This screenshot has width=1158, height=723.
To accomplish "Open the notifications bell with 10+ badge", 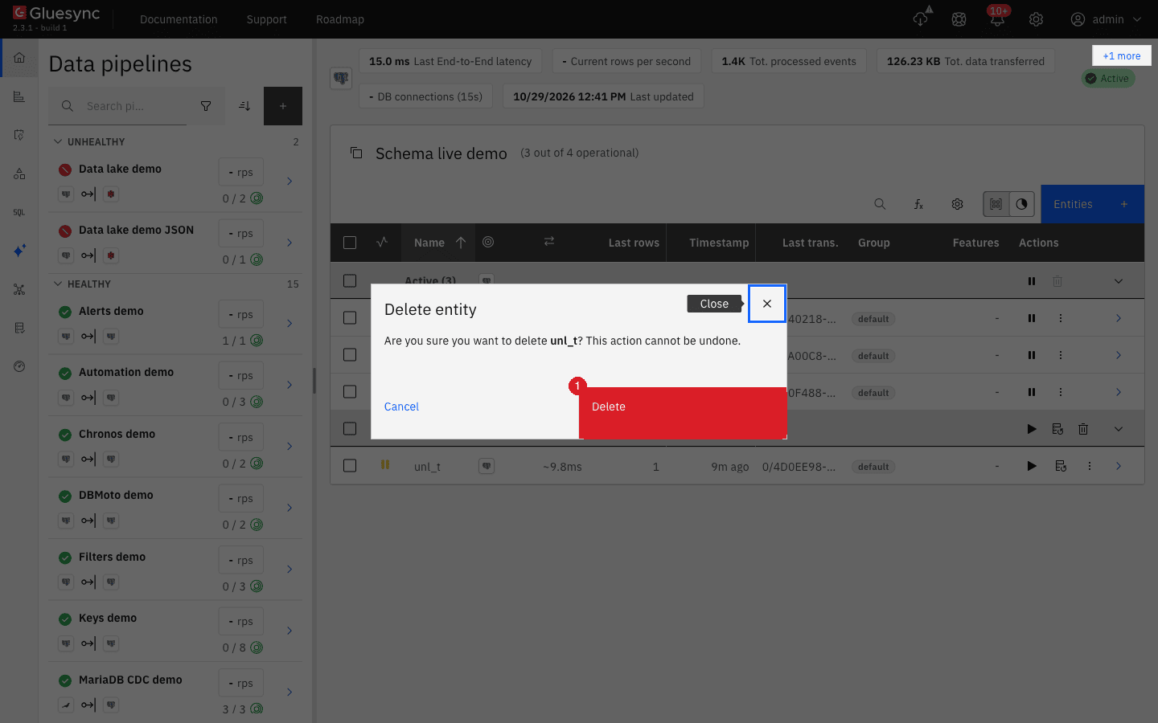I will 997,19.
